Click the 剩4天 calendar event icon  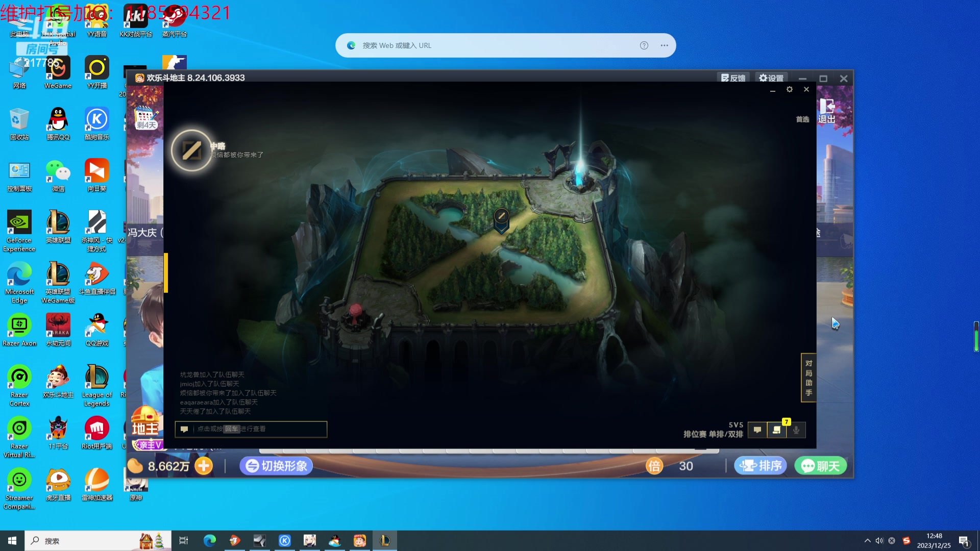click(146, 117)
